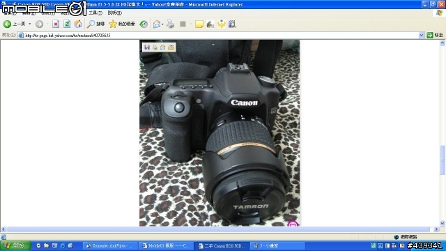Open the Mail button dropdown arrow
The image size is (446, 251).
pyautogui.click(x=162, y=24)
